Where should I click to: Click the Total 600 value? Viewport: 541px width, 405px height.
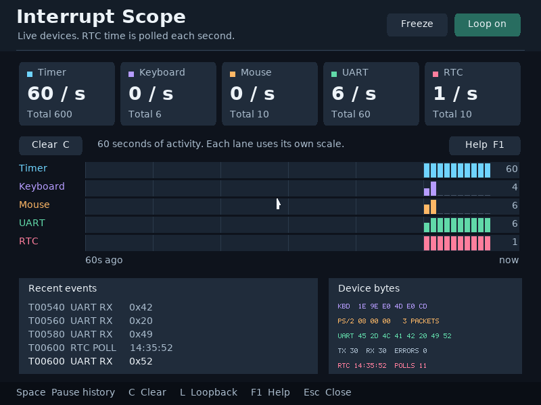(49, 114)
